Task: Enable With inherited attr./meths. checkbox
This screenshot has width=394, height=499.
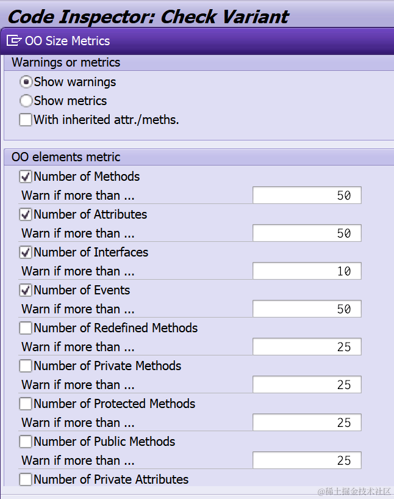Action: point(26,120)
